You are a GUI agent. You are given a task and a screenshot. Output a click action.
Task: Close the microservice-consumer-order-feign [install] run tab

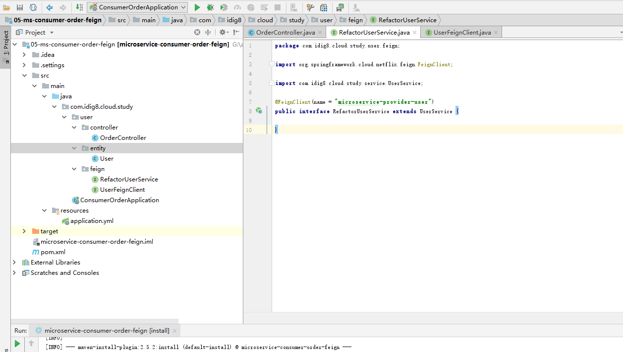pos(174,331)
